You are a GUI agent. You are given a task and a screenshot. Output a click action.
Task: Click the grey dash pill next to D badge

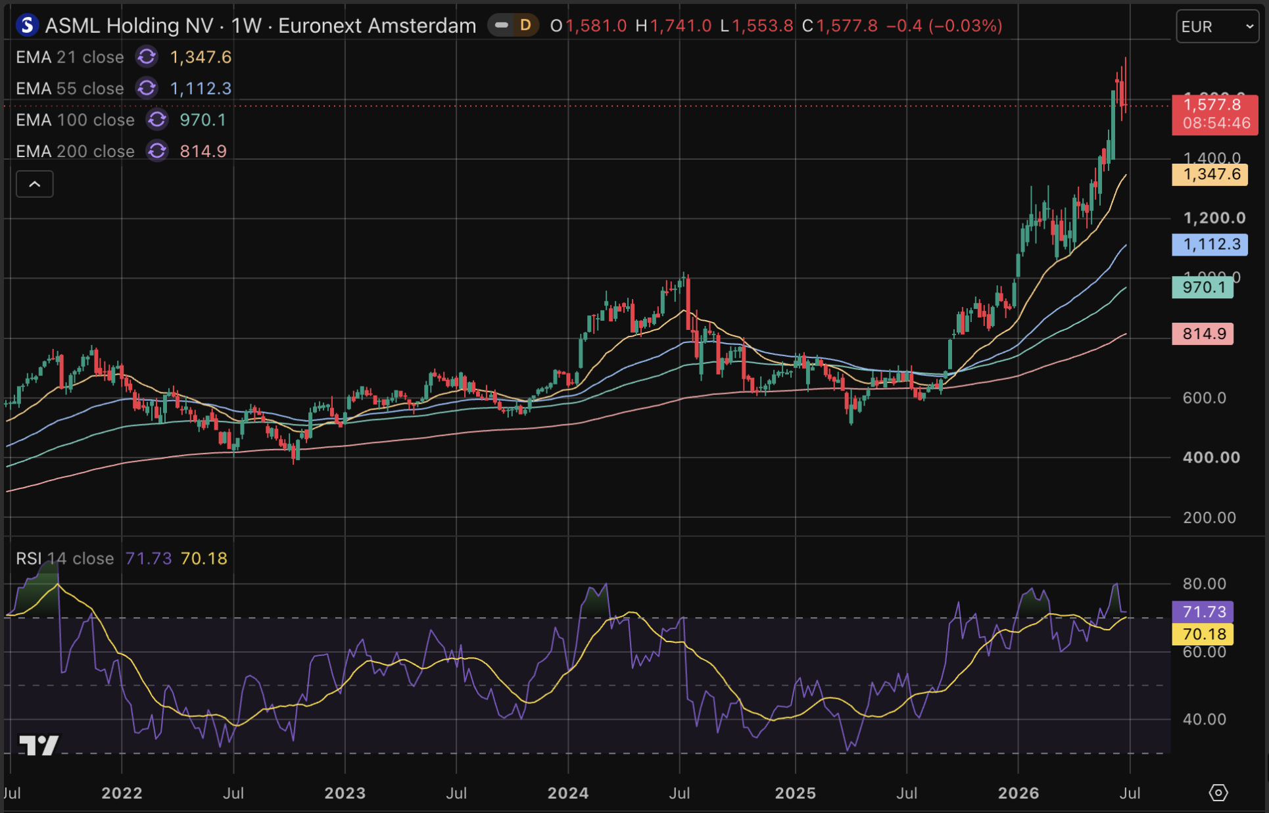pos(502,26)
